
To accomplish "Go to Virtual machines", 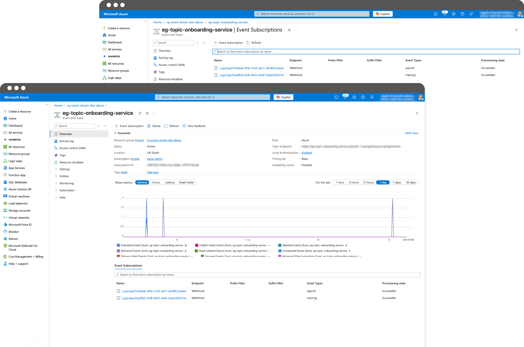I will click(19, 196).
